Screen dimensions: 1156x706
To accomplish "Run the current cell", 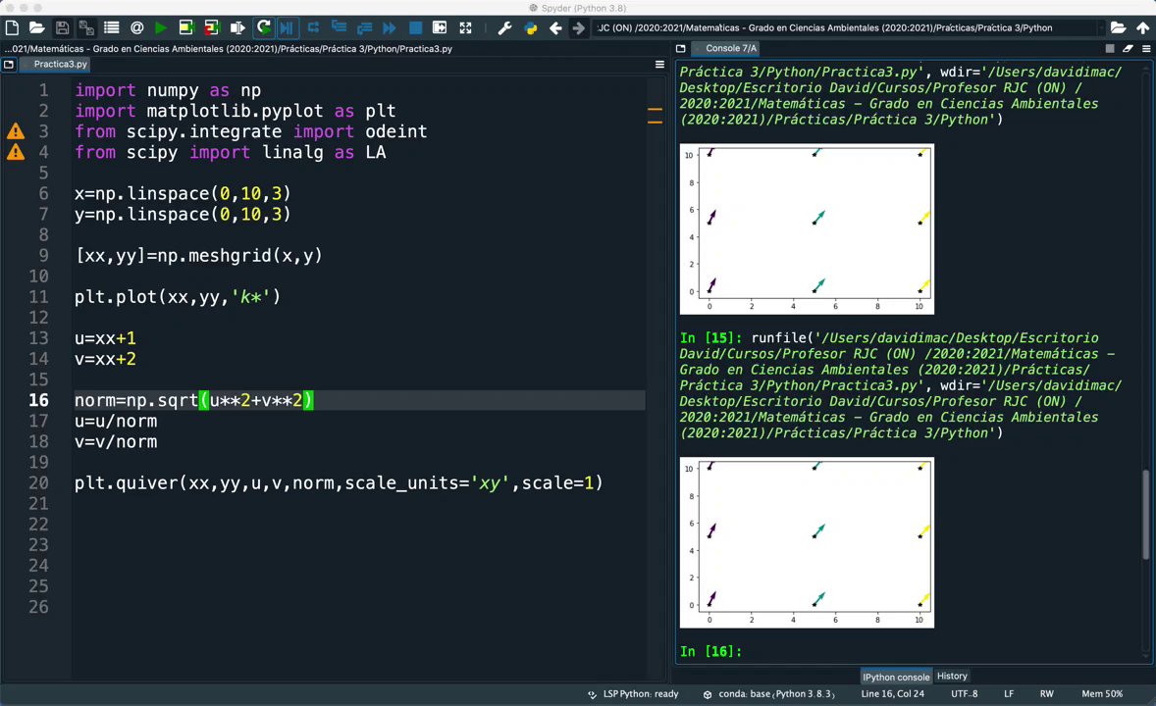I will 185,28.
